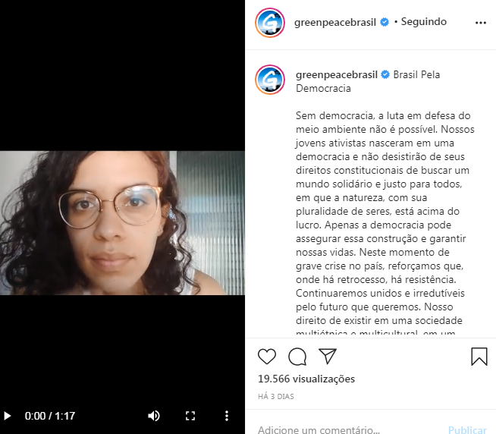Open video player more options menu
This screenshot has height=434, width=496.
pos(227,416)
